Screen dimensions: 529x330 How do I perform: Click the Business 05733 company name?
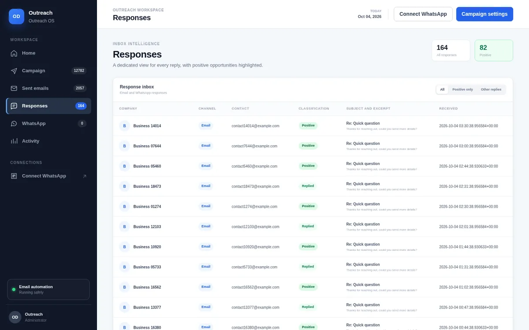point(147,267)
